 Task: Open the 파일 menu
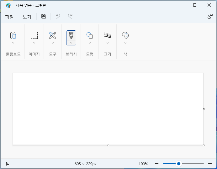click(9, 17)
